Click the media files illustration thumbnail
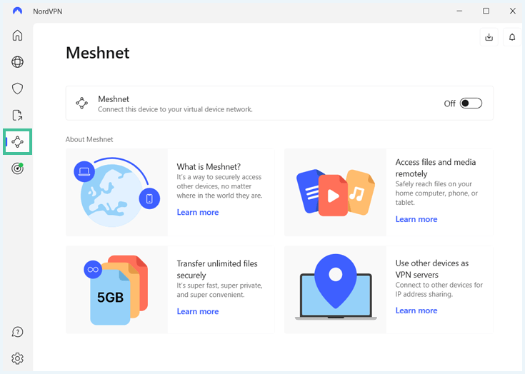 pyautogui.click(x=336, y=192)
